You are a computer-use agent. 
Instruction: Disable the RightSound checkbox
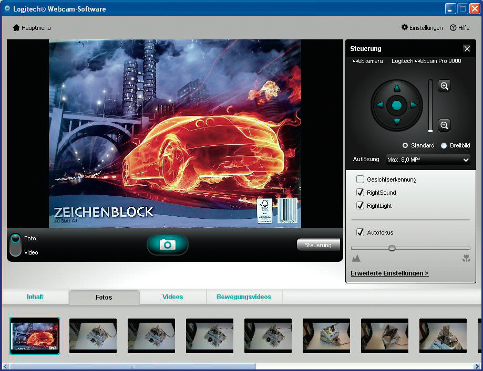point(360,193)
